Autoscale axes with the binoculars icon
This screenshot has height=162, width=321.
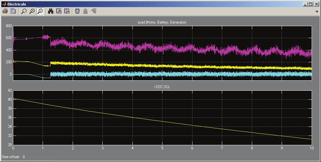[51, 11]
